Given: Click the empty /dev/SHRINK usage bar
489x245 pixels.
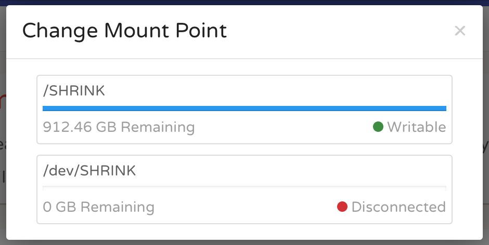Looking at the screenshot, I should [x=244, y=187].
